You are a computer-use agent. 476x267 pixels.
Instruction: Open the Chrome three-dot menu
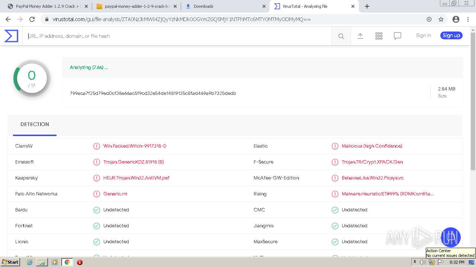pyautogui.click(x=469, y=19)
